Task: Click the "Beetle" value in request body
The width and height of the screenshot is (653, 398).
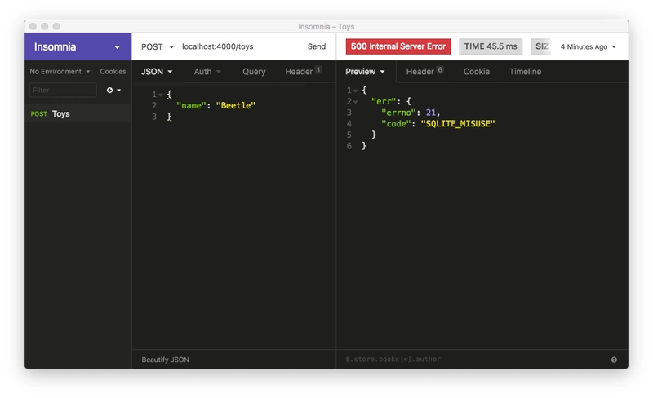Action: point(236,106)
